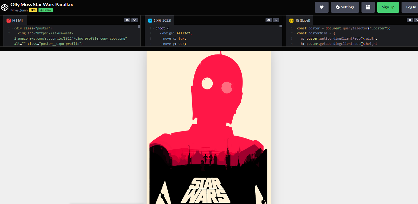This screenshot has height=204, width=418.
Task: Select the HTML editor tab
Action: [15, 20]
